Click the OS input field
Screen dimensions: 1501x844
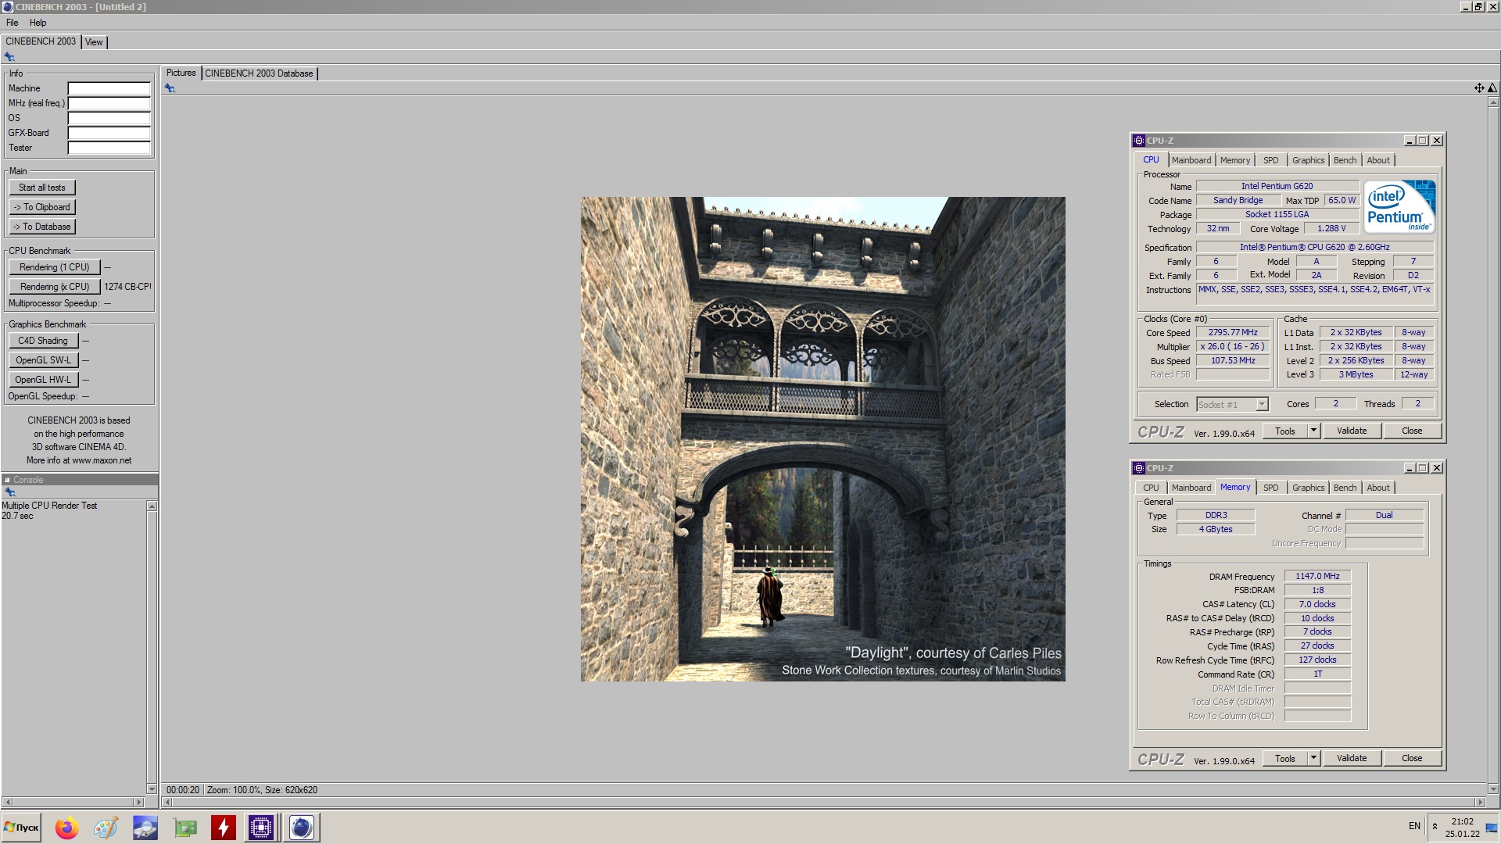pos(109,118)
